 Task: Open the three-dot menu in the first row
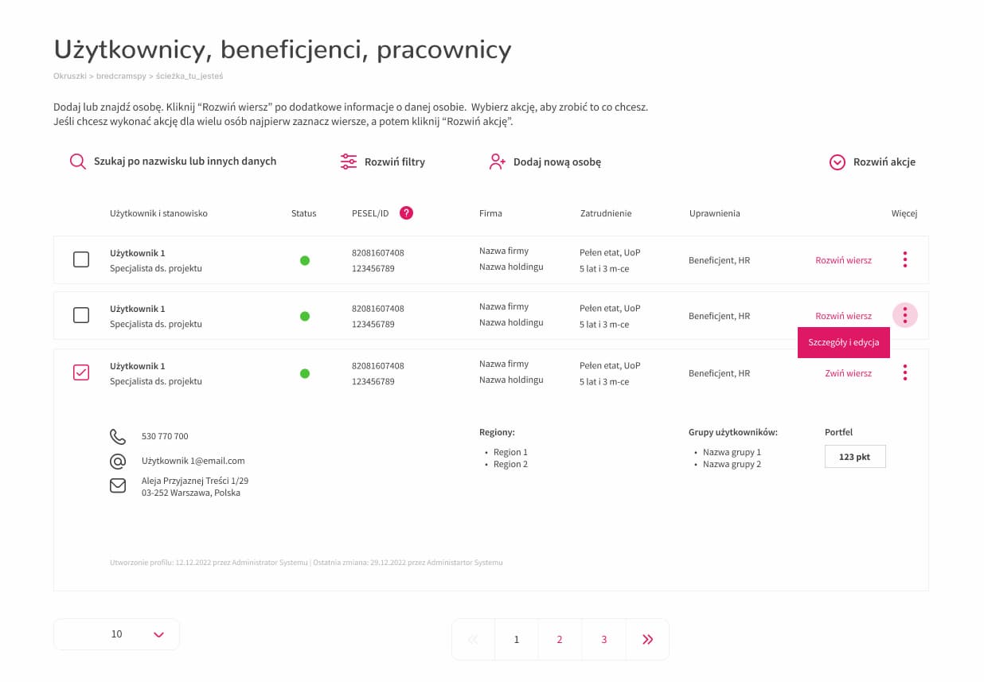905,259
